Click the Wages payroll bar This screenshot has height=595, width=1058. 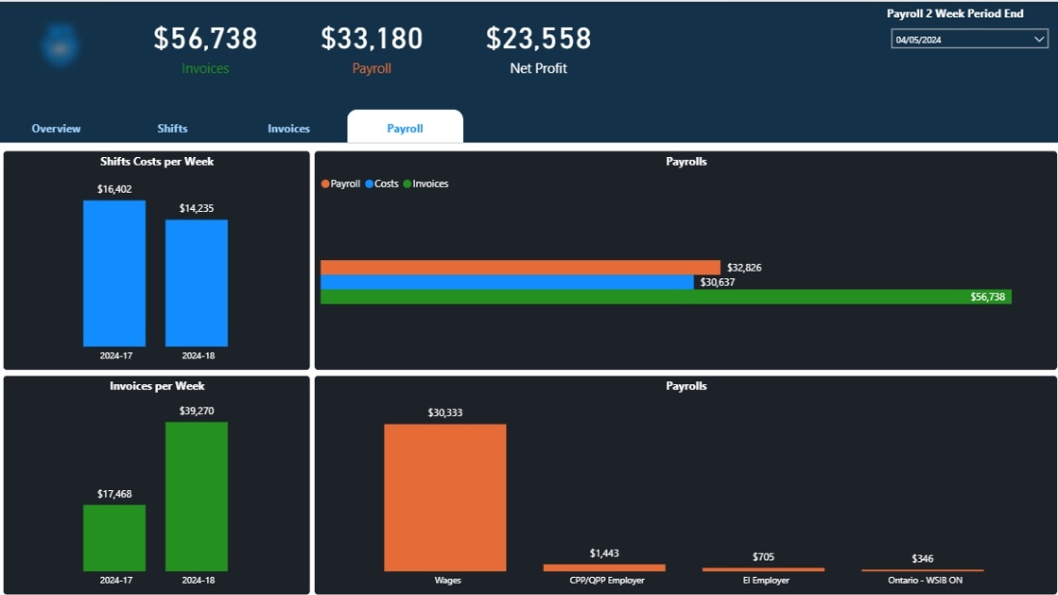coord(444,498)
